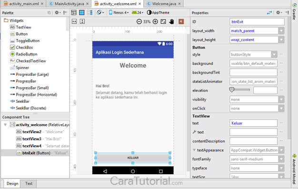The width and height of the screenshot is (298, 189).
Task: Select btnExit in Component Tree
Action: [42, 153]
